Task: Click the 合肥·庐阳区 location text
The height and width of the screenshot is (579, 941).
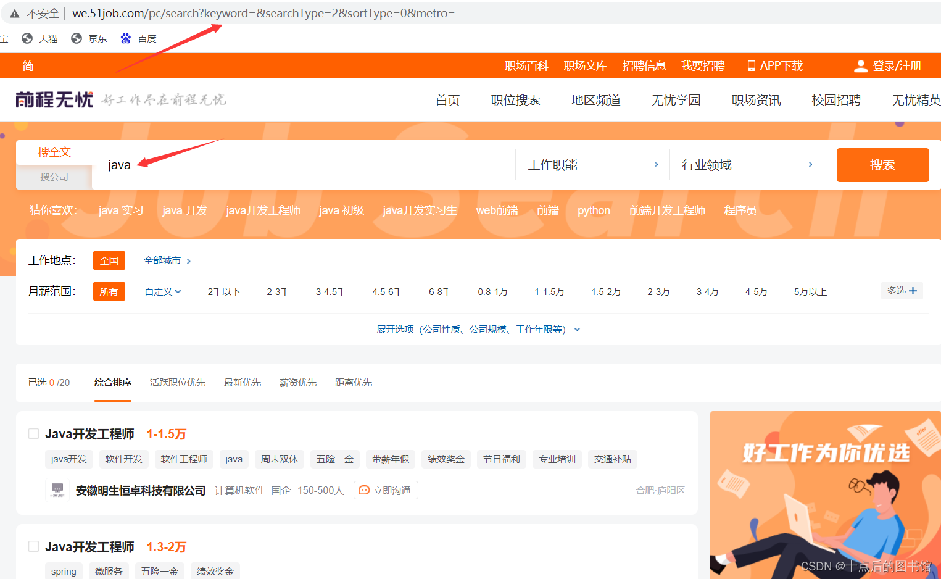Action: pos(660,491)
